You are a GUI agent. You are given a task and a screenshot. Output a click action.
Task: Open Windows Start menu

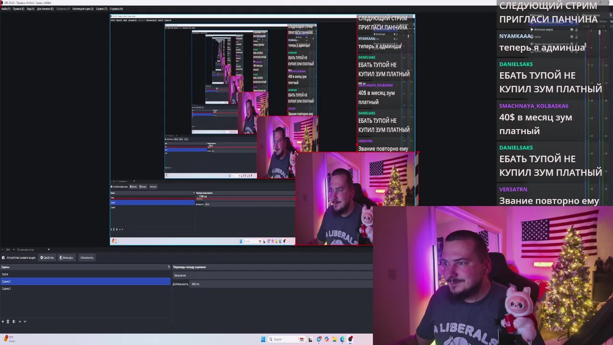coord(263,339)
